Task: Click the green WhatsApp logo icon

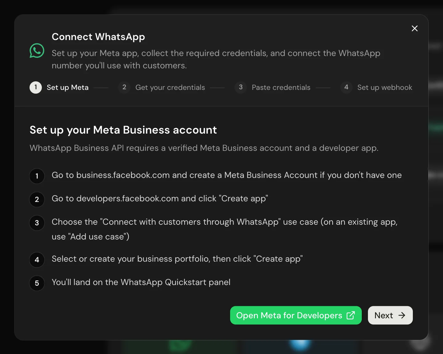Action: point(37,50)
